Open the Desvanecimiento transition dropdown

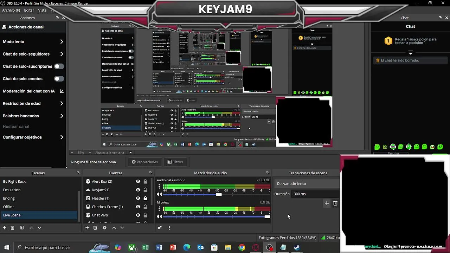click(x=307, y=184)
